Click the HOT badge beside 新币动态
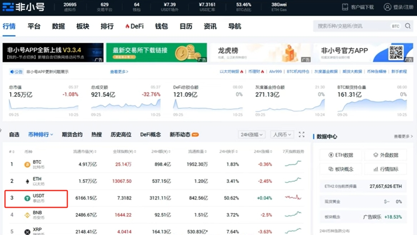Screen dimensions: 417x235 coord(195,135)
